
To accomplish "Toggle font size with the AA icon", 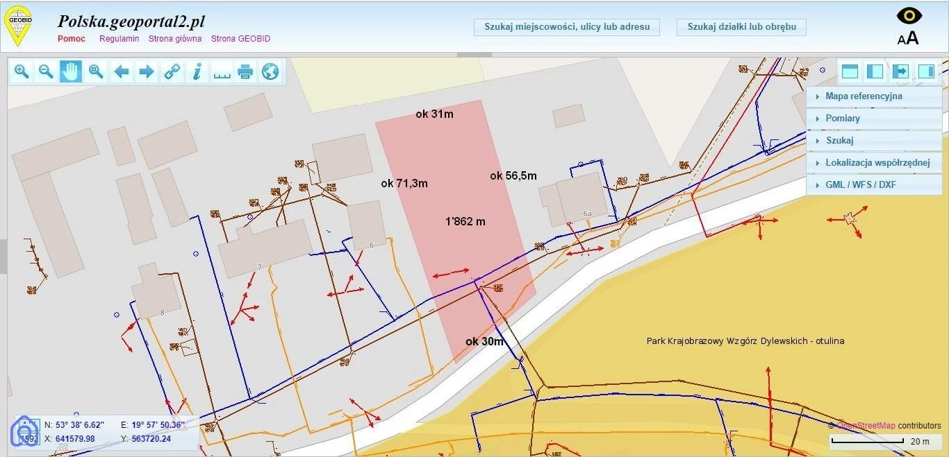I will 908,38.
